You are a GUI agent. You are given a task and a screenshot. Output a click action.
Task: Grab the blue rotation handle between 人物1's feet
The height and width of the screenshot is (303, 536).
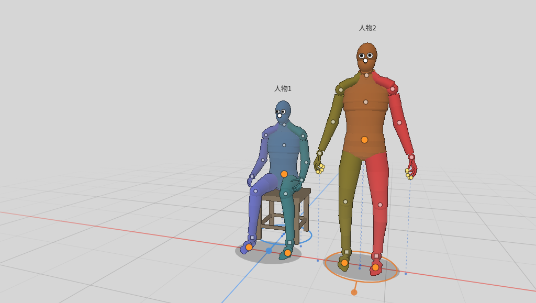pyautogui.click(x=269, y=251)
